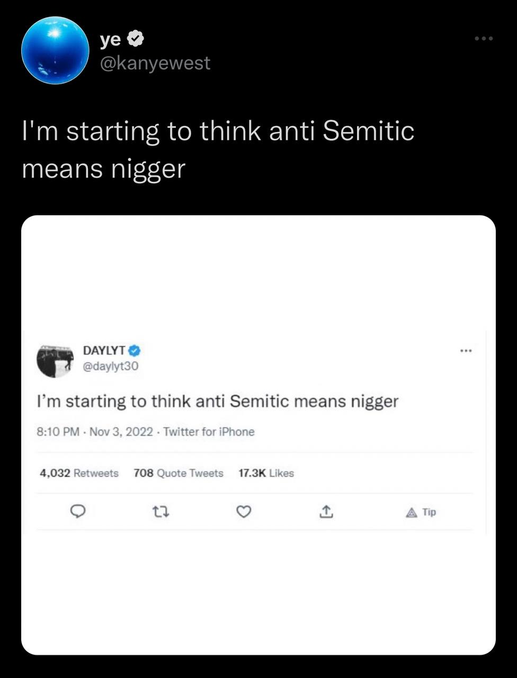
Task: View the 708 Quote Tweets
Action: pos(179,473)
